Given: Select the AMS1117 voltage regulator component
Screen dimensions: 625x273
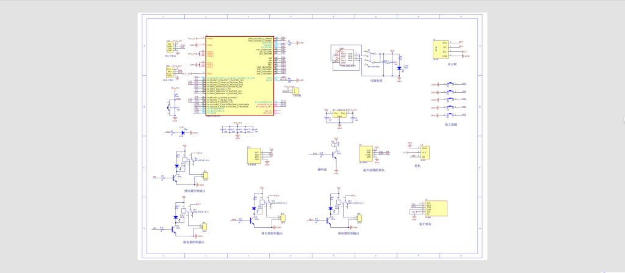Looking at the screenshot, I should (x=339, y=114).
